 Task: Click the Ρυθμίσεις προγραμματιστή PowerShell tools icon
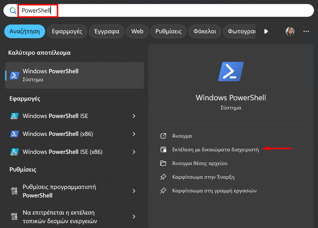tap(14, 191)
